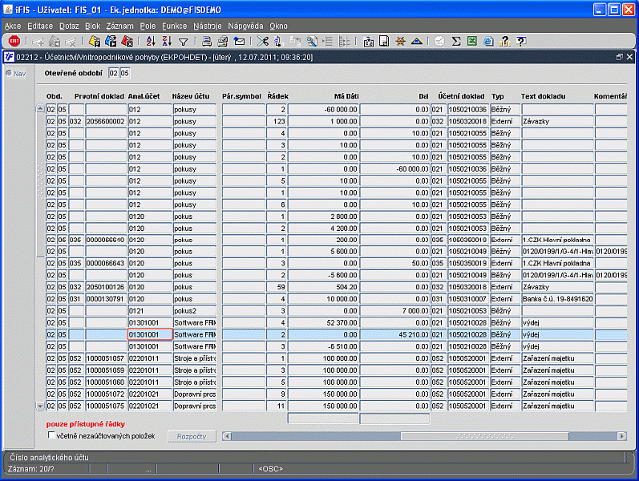Sort ascending with A-Z icon
Image resolution: width=639 pixels, height=481 pixels.
pos(151,41)
